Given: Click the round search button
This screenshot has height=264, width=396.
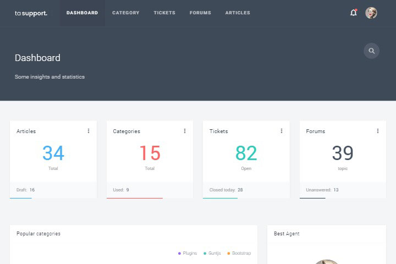Looking at the screenshot, I should pos(372,51).
